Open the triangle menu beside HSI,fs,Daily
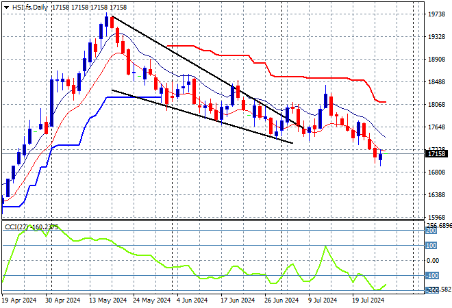The width and height of the screenshot is (452, 308). point(6,8)
